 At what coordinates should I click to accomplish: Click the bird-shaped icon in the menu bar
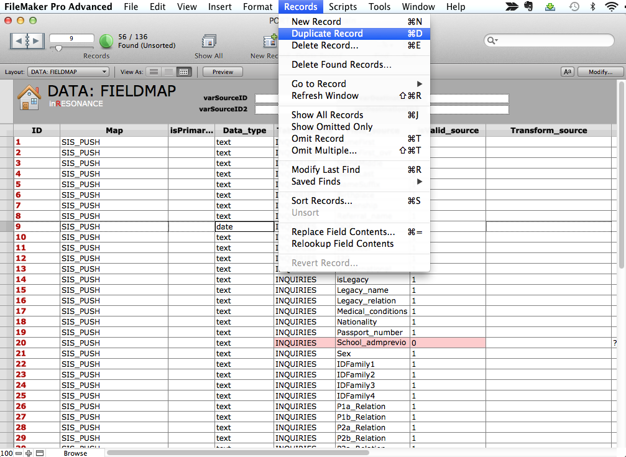coord(512,6)
